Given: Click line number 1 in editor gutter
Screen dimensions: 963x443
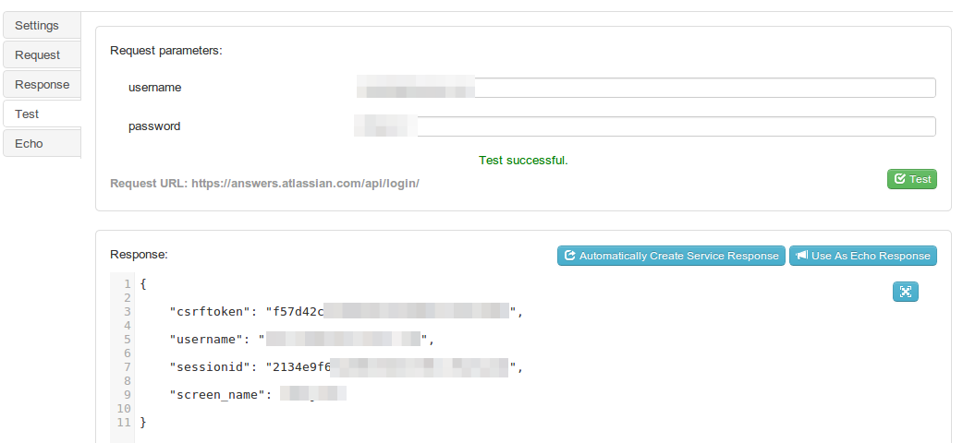Looking at the screenshot, I should pos(126,284).
